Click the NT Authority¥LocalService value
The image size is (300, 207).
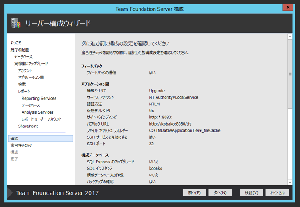(173, 97)
